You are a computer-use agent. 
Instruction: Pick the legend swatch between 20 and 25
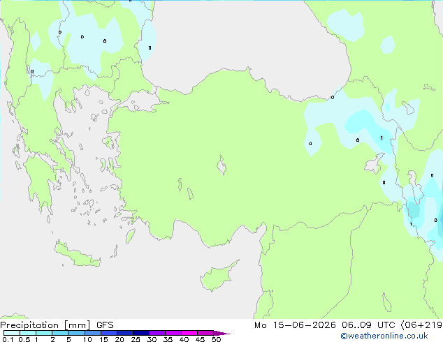125,333
